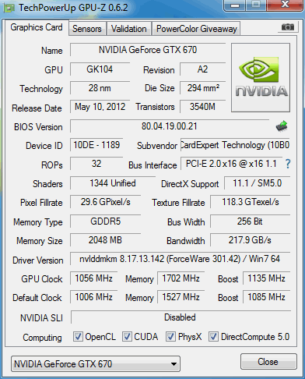305x379 pixels.
Task: Toggle the CUDA checkbox
Action: pyautogui.click(x=127, y=336)
